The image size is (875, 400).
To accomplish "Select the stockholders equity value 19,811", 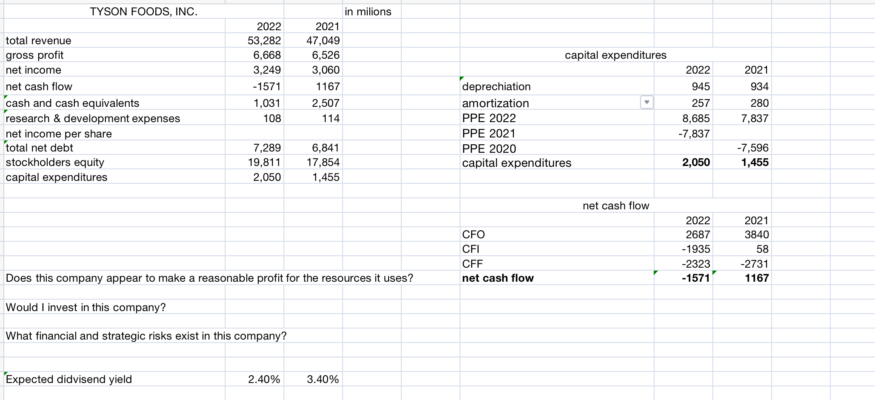I will click(264, 162).
